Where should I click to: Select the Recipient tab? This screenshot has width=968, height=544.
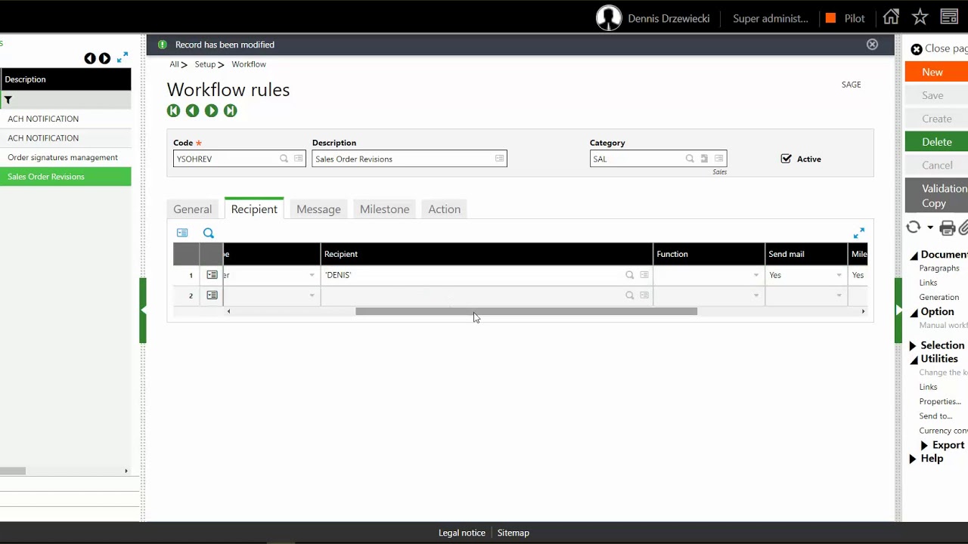click(x=254, y=209)
